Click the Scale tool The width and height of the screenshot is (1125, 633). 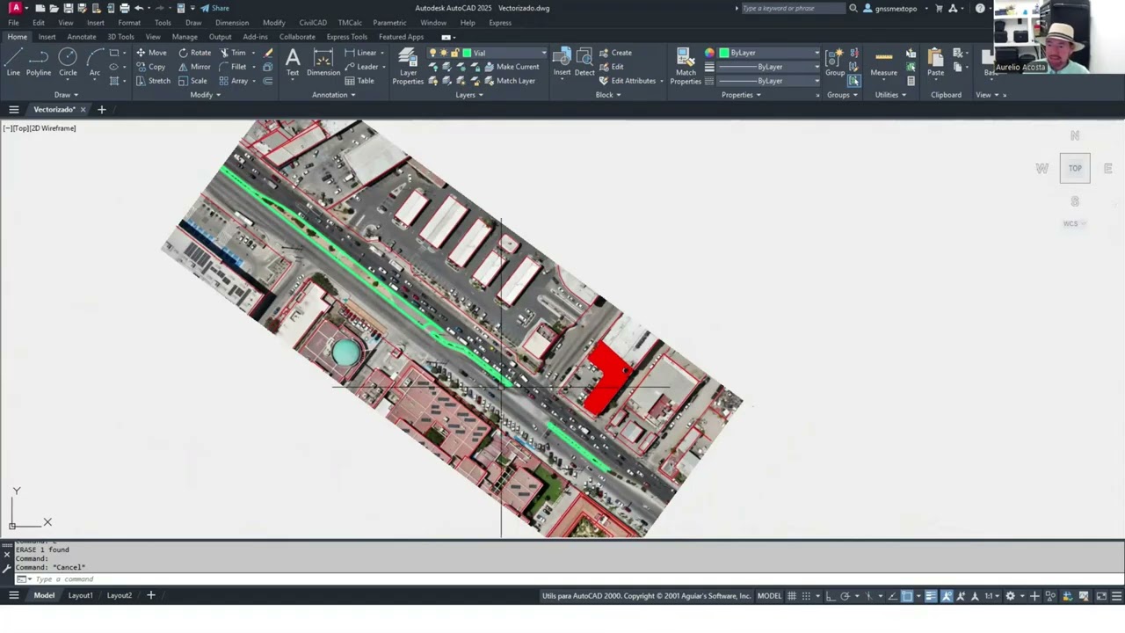click(x=192, y=81)
